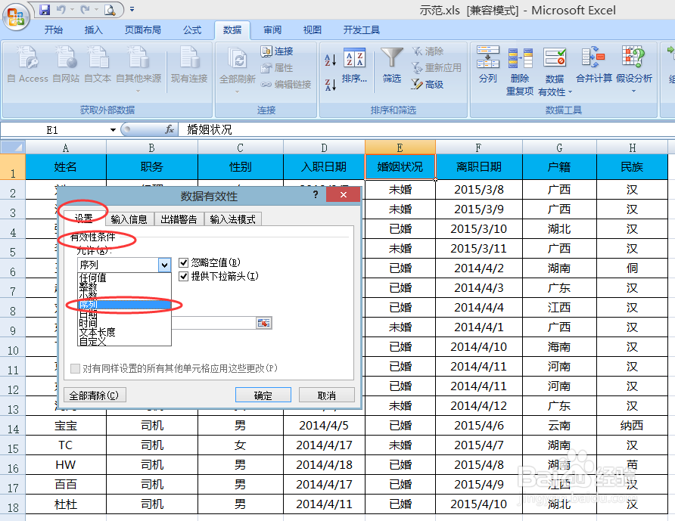Click 确定 button in dialog

(x=263, y=395)
